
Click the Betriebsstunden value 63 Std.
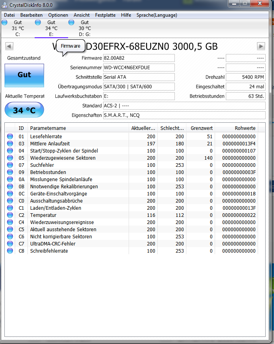[246, 96]
